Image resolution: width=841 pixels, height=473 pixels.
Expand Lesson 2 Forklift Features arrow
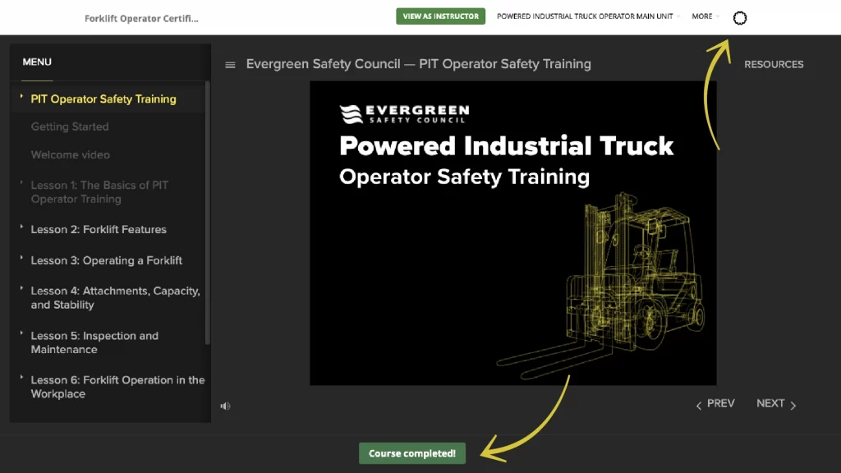(x=21, y=227)
